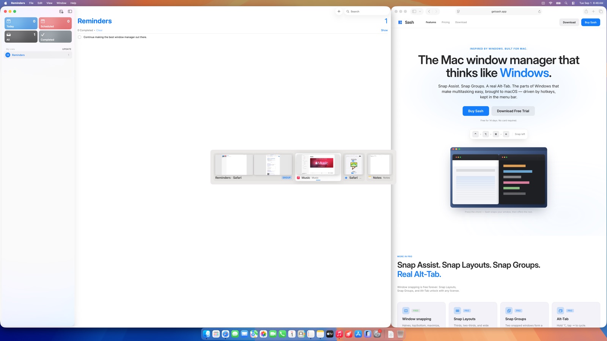The height and width of the screenshot is (341, 607).
Task: Click the reminder text 'Continue making the best window manager out there.'
Action: (x=115, y=37)
